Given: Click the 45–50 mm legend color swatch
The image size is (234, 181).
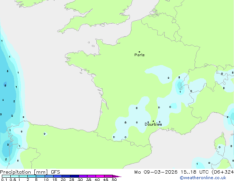Looking at the screenshot, I should [109, 176].
